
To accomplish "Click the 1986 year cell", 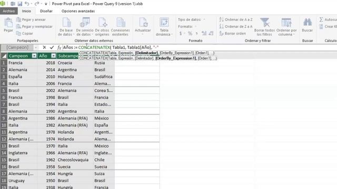I will (x=47, y=118).
